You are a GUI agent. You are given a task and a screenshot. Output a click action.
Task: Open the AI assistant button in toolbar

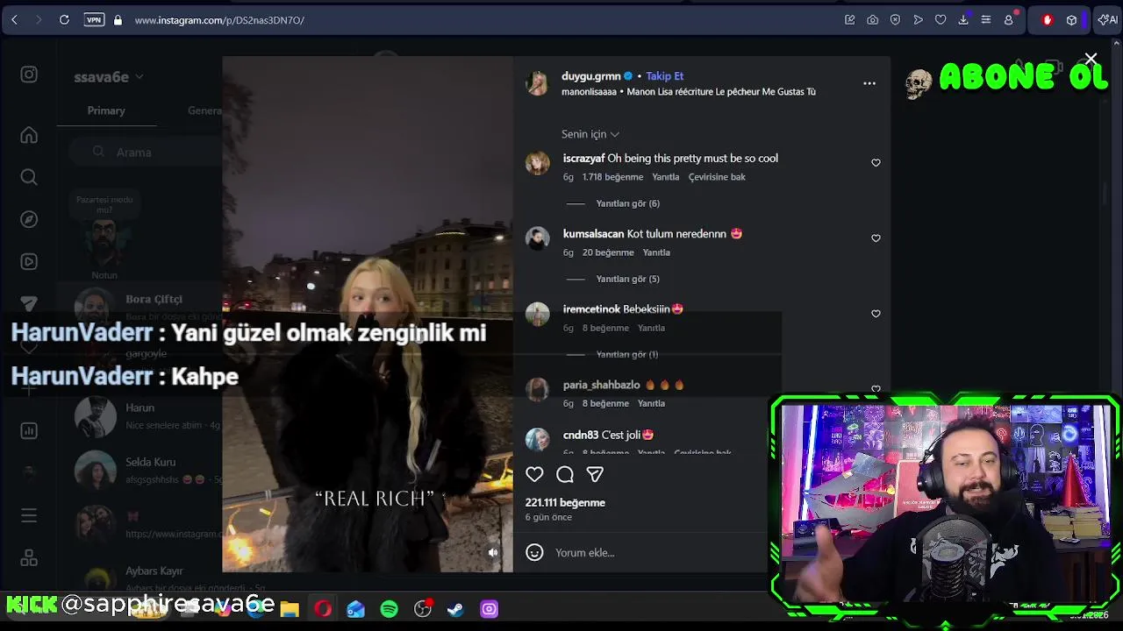(1107, 19)
